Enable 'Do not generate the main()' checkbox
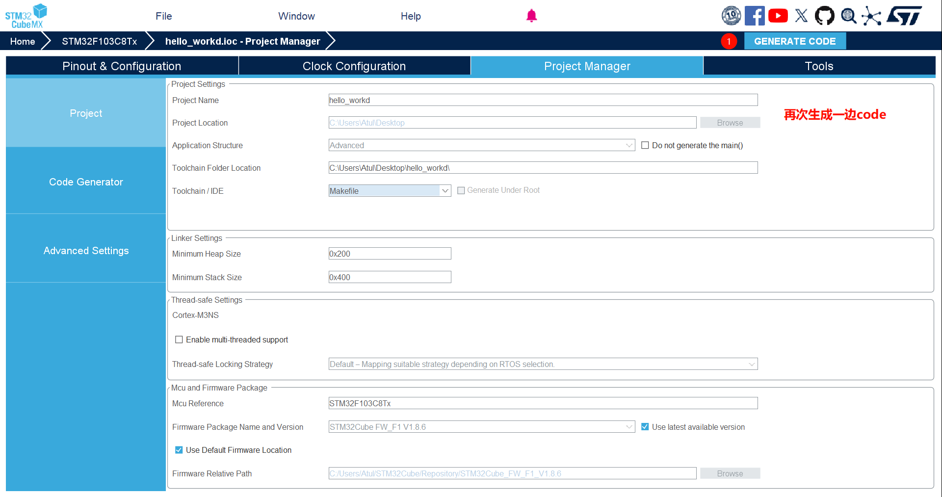This screenshot has height=497, width=942. [645, 145]
